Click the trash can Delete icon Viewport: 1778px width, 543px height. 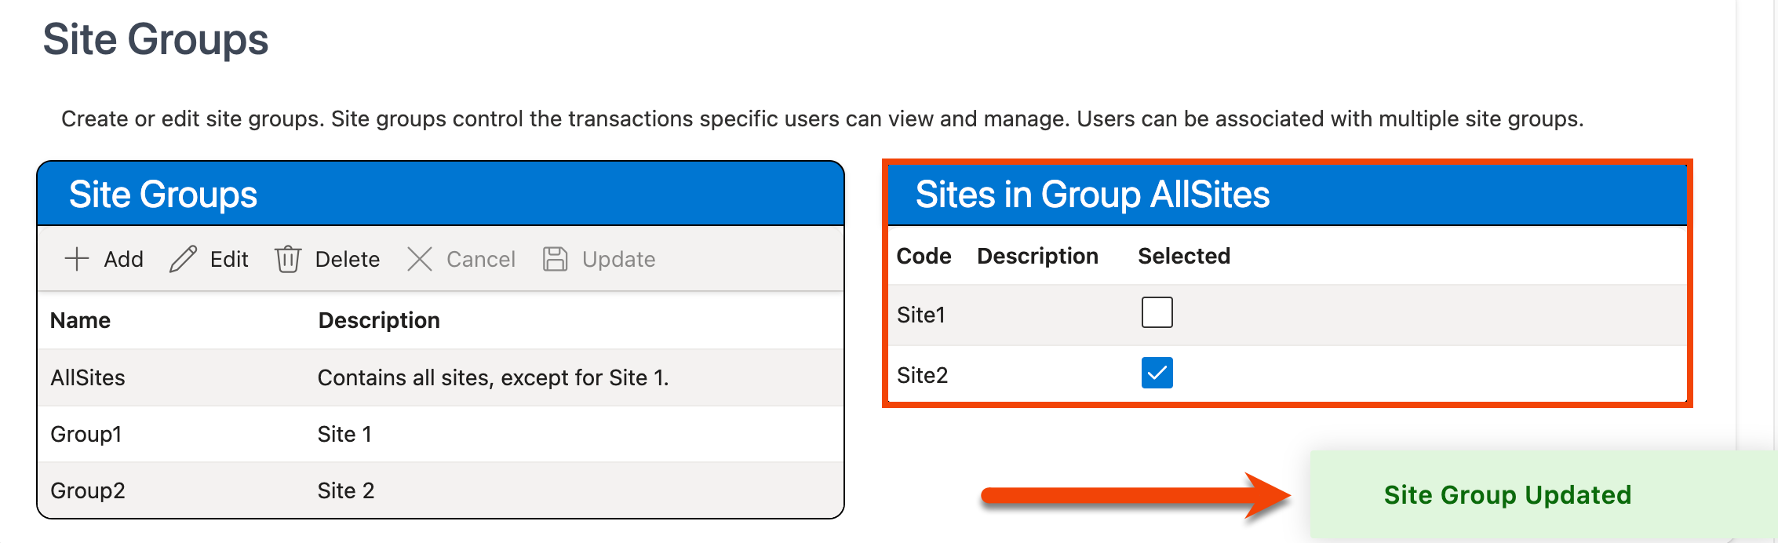tap(288, 259)
